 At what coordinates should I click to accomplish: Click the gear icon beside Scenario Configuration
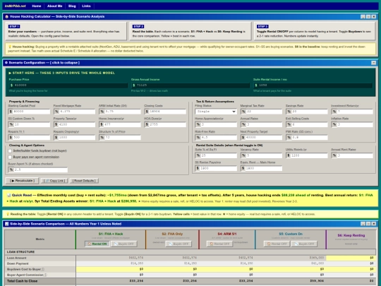pos(6,63)
